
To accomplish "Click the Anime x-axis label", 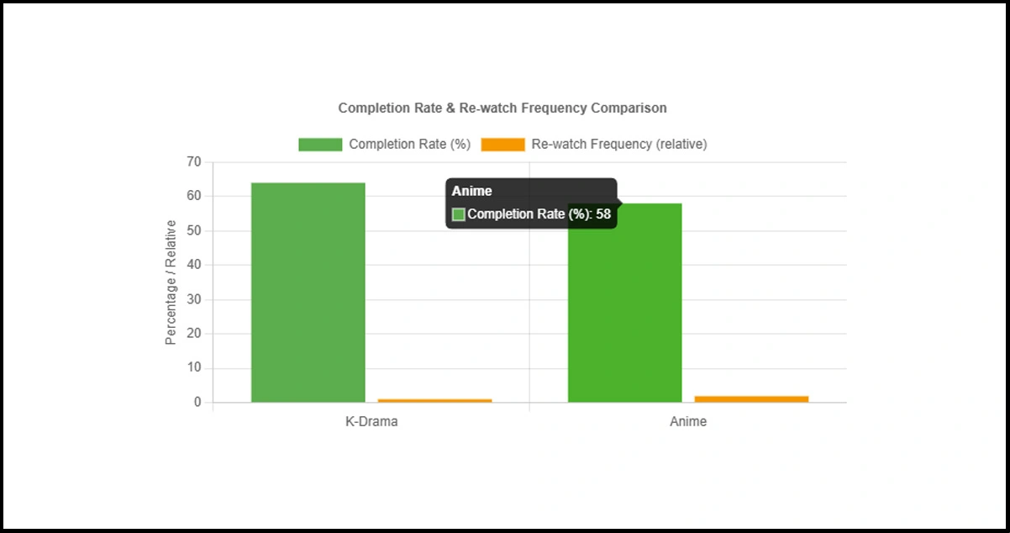I will tap(688, 422).
